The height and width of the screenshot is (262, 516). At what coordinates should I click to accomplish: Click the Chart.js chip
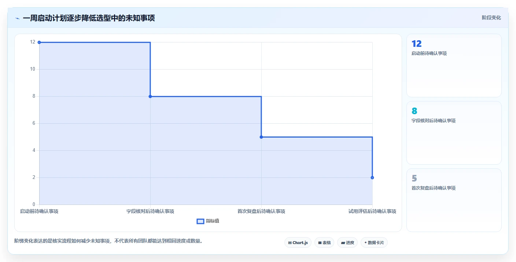[x=298, y=243]
